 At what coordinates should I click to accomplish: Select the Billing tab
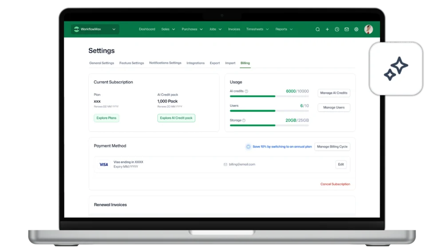[245, 63]
